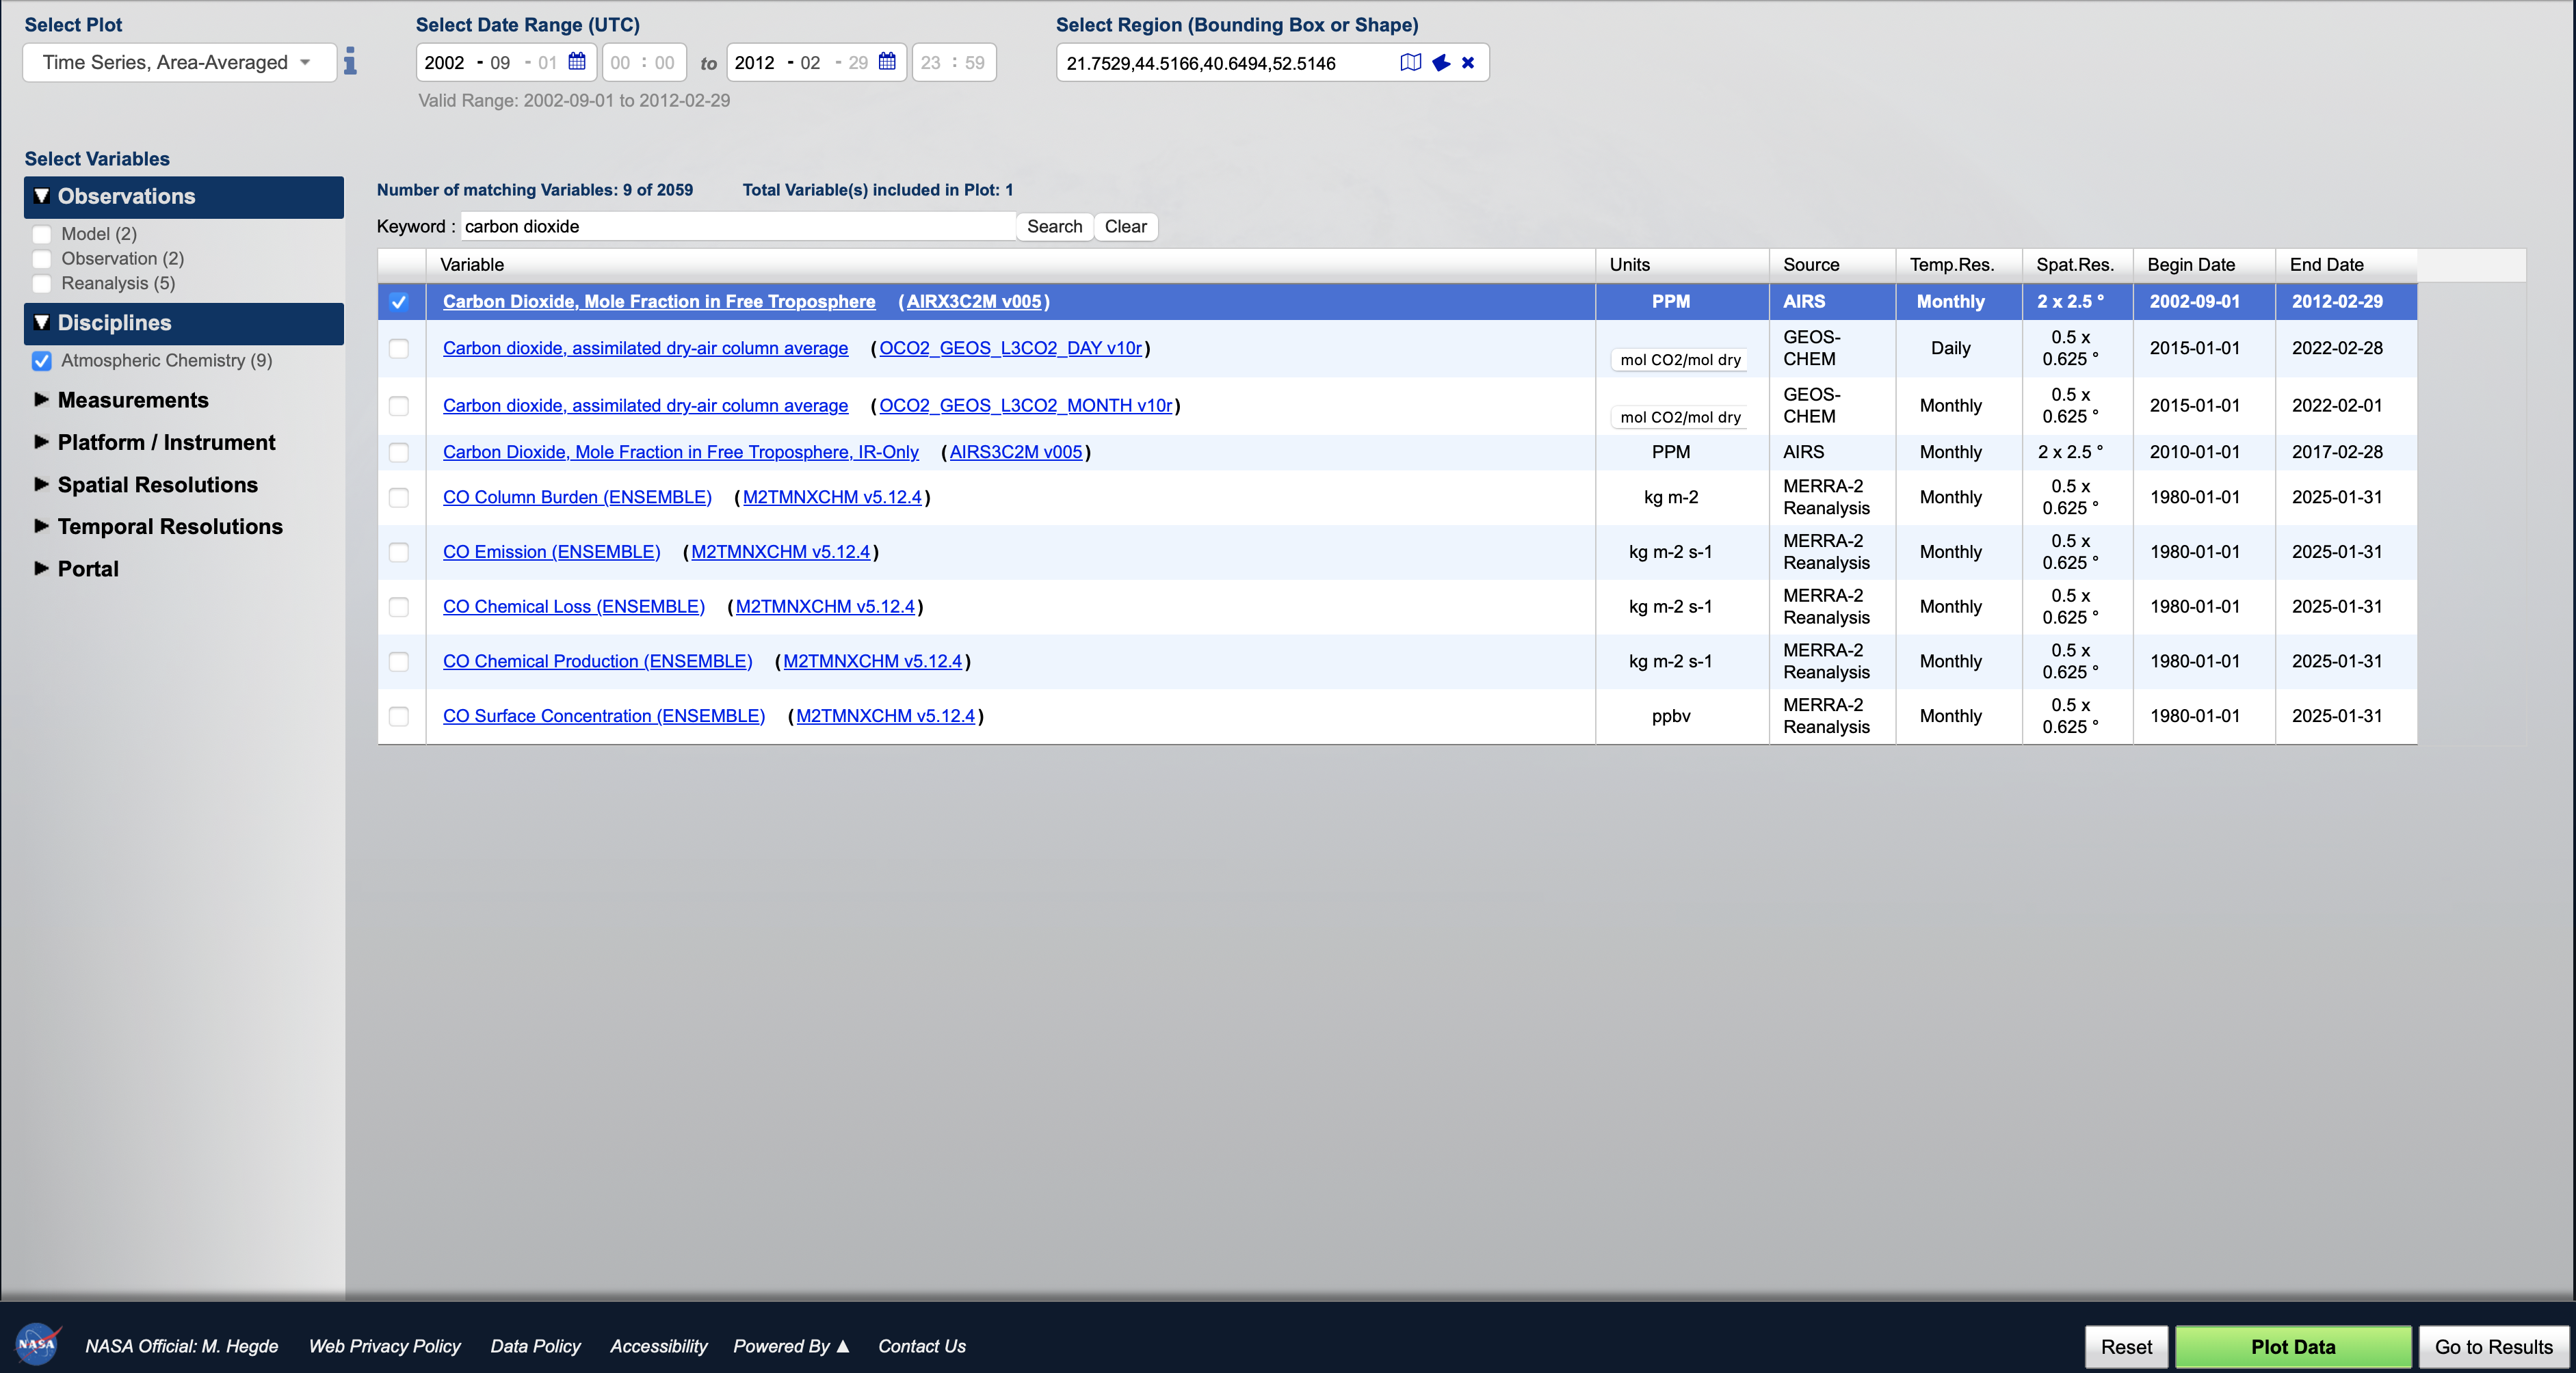Open the CO Column Burden (ENSEMBLE) link
2576x1373 pixels.
click(x=577, y=496)
